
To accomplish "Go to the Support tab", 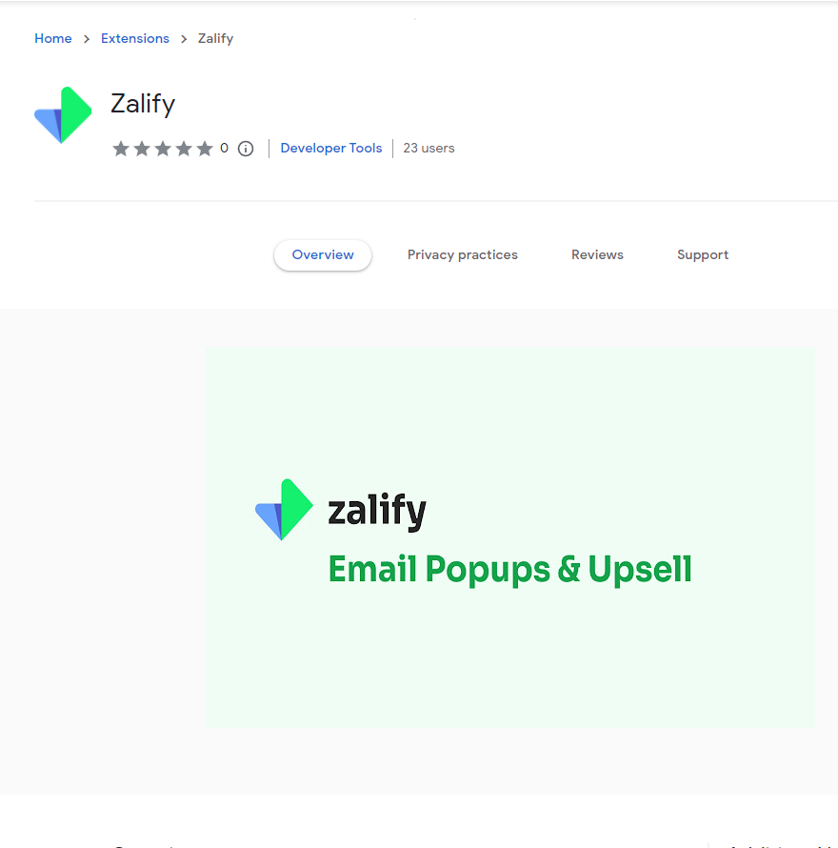I will coord(703,255).
